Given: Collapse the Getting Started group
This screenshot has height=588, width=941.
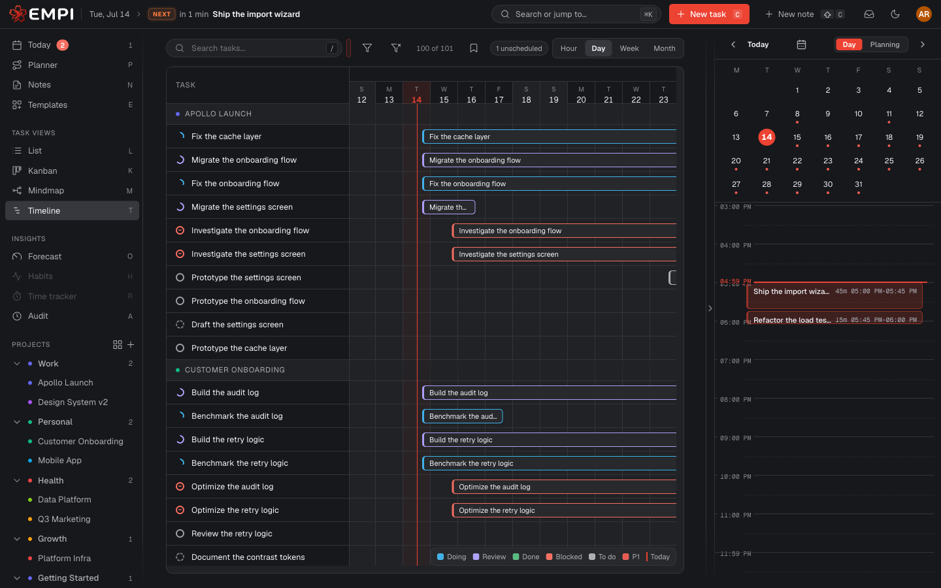Looking at the screenshot, I should pyautogui.click(x=17, y=578).
